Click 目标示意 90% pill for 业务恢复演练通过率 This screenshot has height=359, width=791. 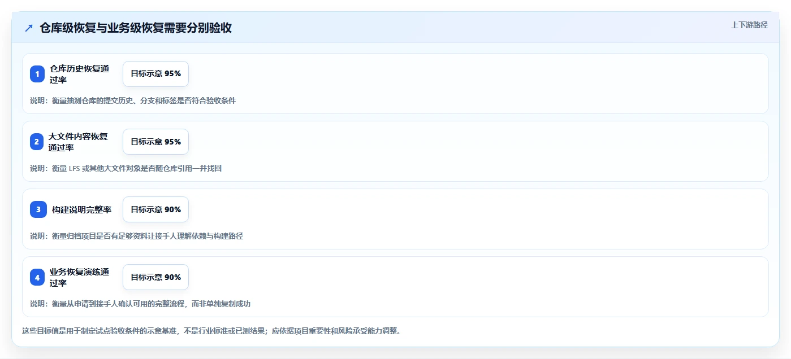point(155,277)
